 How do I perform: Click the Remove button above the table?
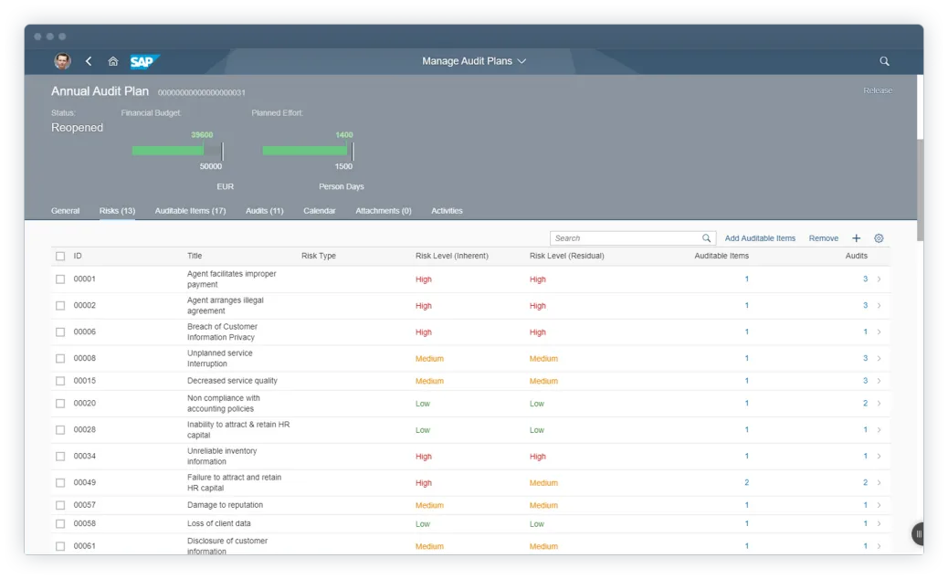823,237
